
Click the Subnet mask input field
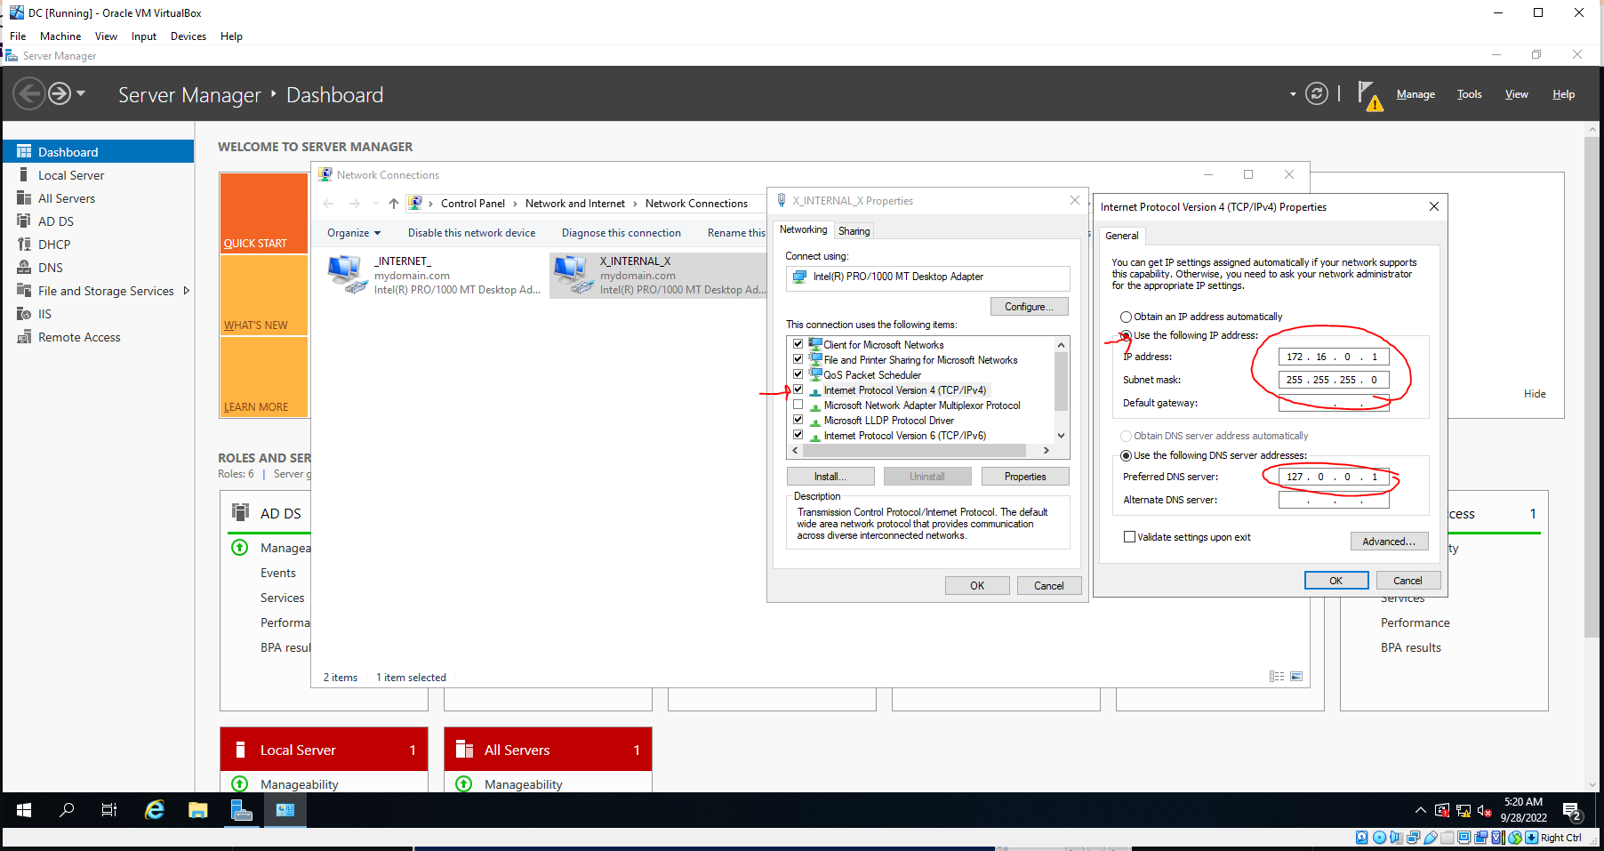(x=1334, y=380)
